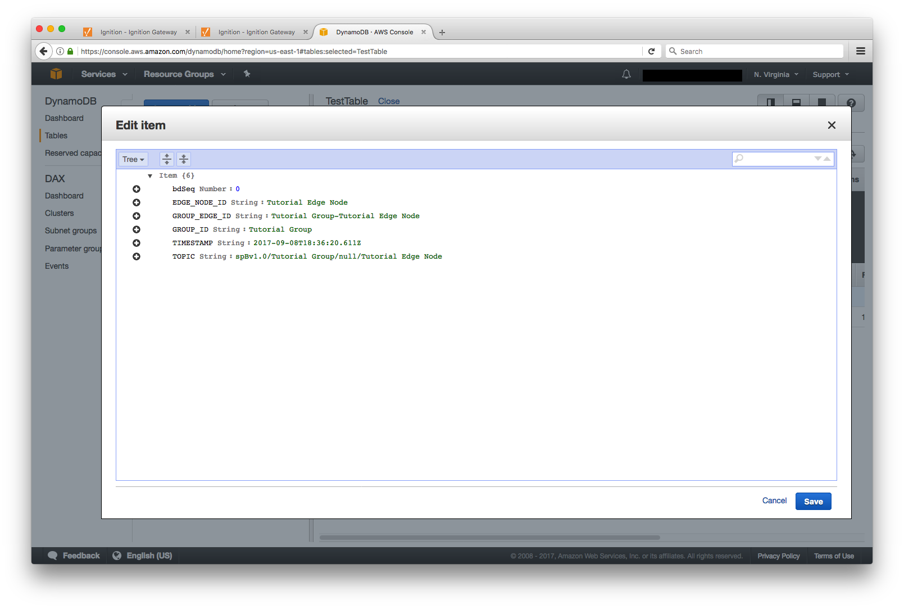Jump to next search result arrow
This screenshot has height=609, width=904.
[818, 159]
